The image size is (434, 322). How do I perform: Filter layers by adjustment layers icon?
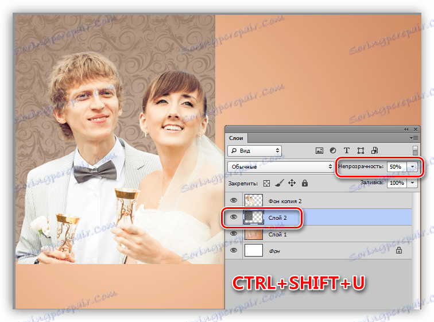point(333,150)
